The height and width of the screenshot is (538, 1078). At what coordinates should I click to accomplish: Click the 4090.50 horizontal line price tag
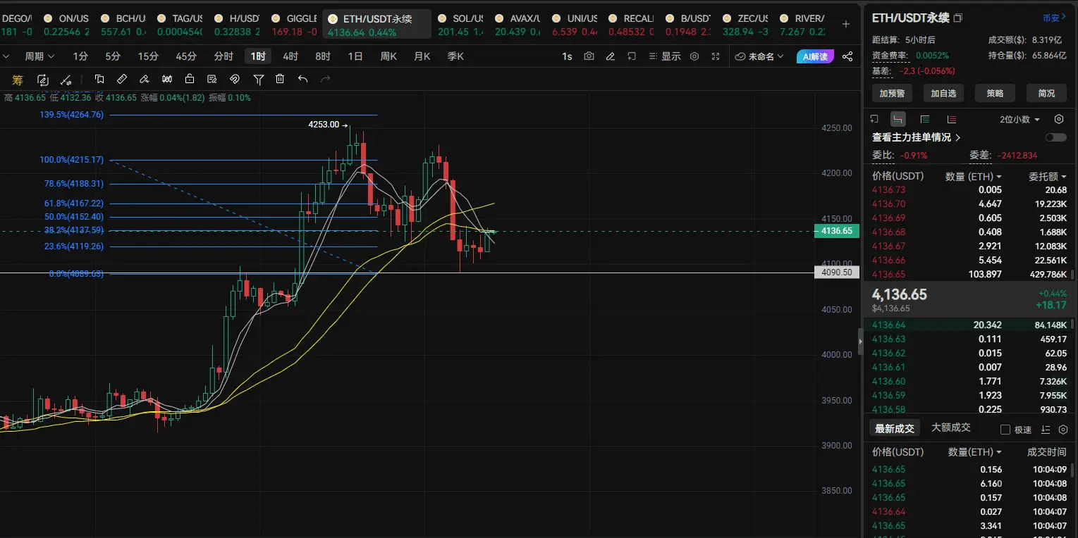[837, 273]
